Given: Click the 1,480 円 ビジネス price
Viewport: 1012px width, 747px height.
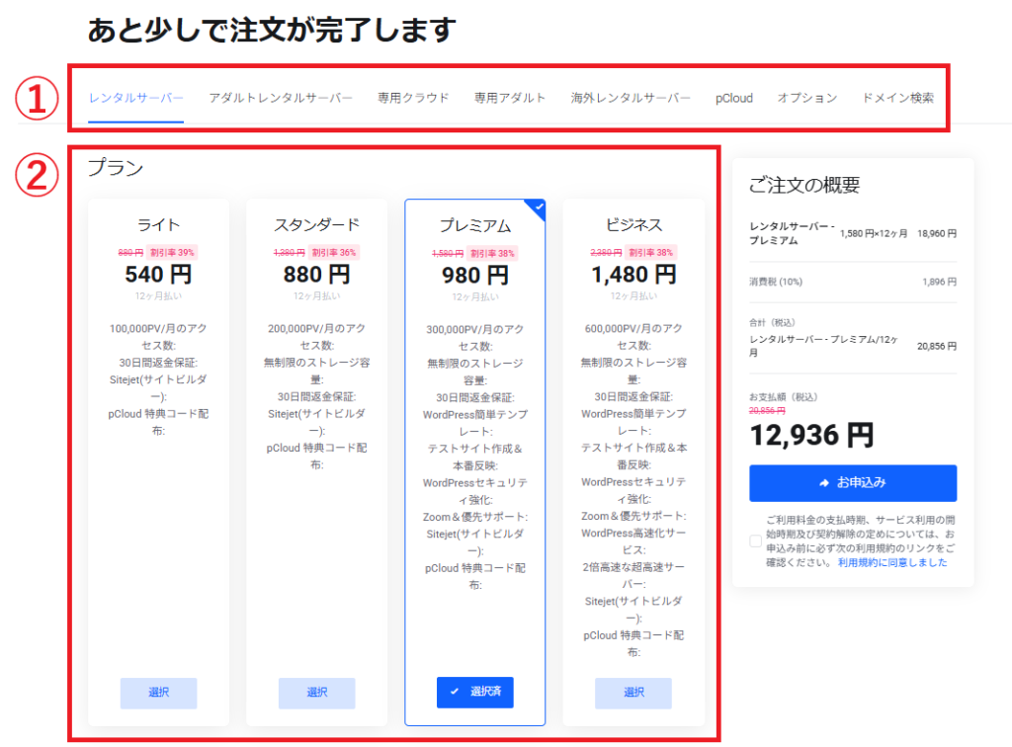Looking at the screenshot, I should point(633,274).
